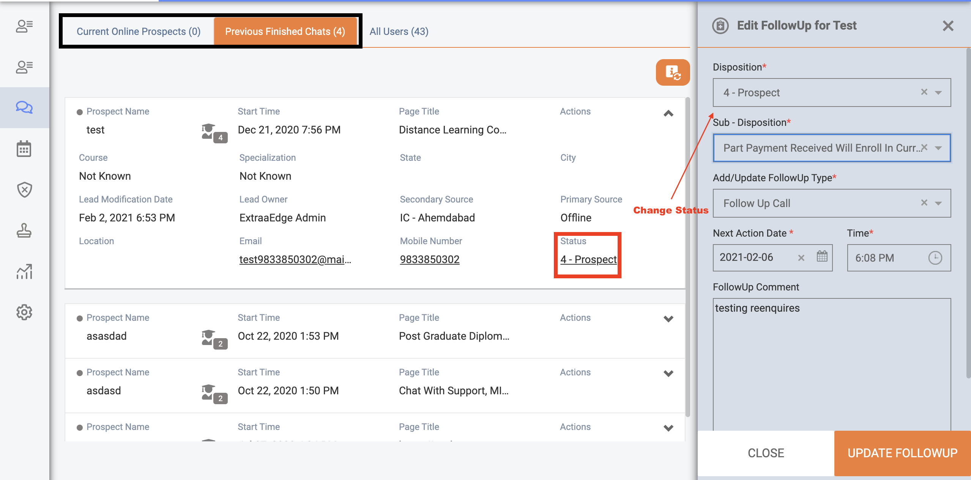Close the Edit FollowUp panel with X

tap(948, 26)
